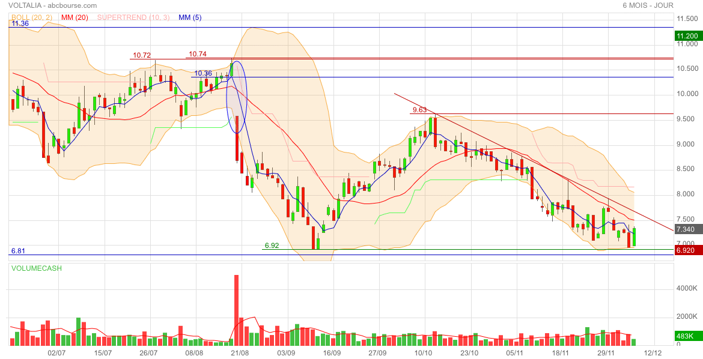Click the "26/07" date on the time axis
Screen dimensions: 703x359
[148, 353]
